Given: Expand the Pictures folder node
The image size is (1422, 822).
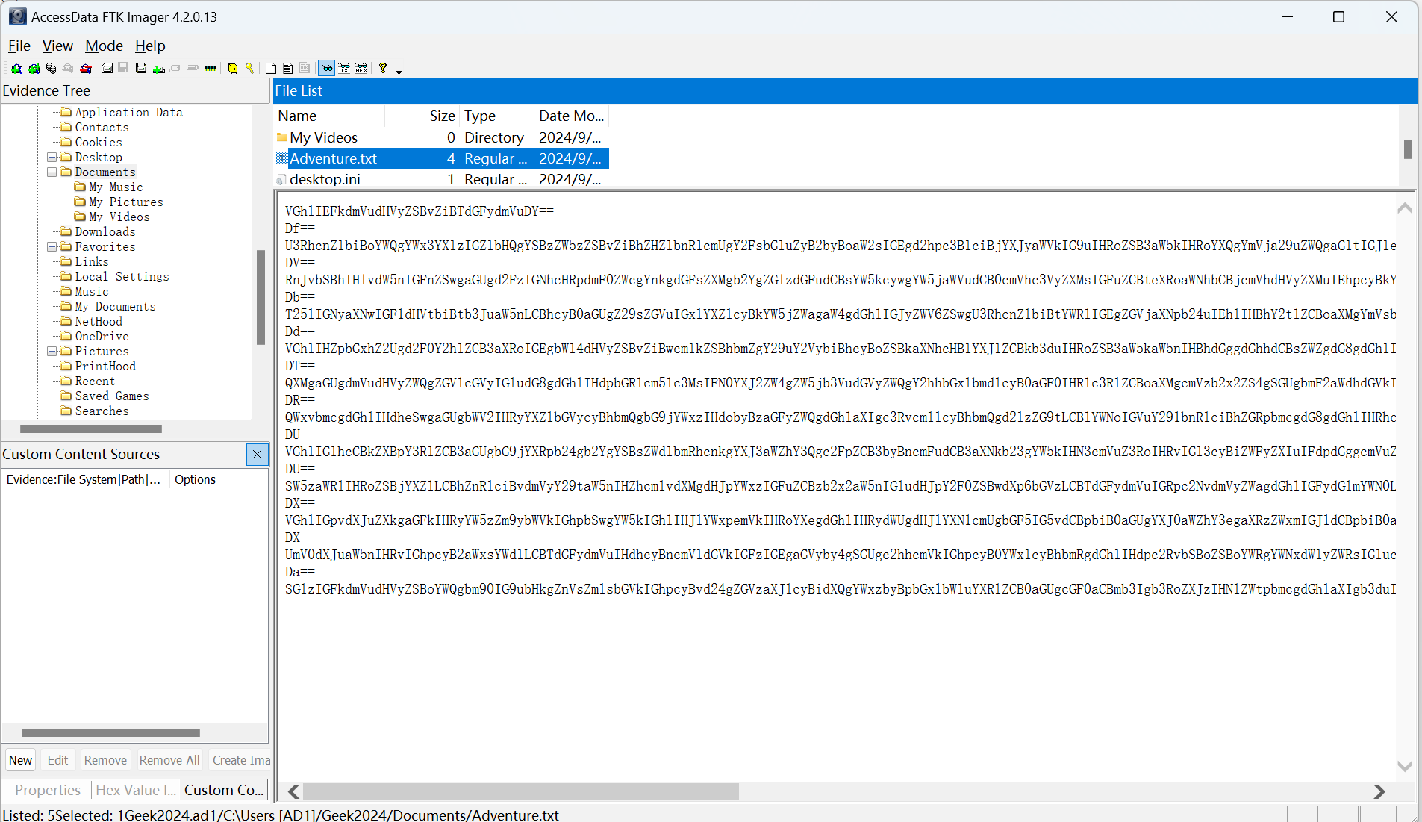Looking at the screenshot, I should pyautogui.click(x=52, y=352).
